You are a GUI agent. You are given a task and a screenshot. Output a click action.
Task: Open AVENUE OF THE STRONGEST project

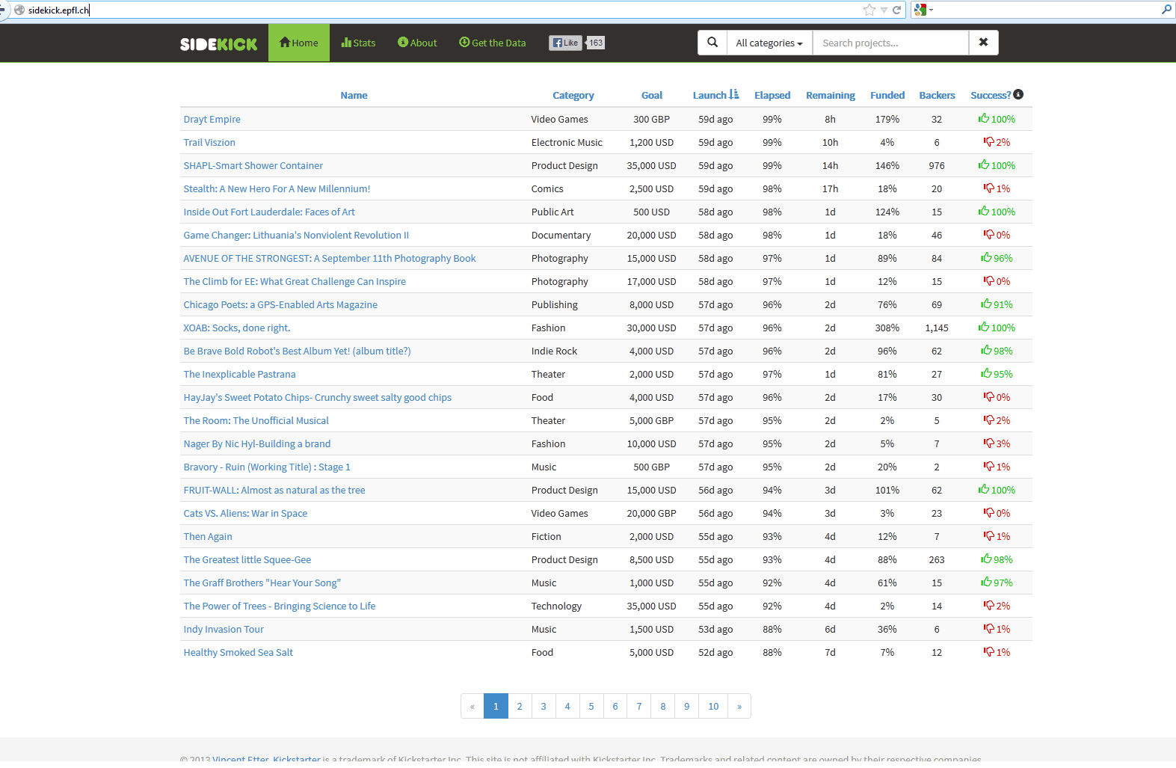(x=330, y=258)
